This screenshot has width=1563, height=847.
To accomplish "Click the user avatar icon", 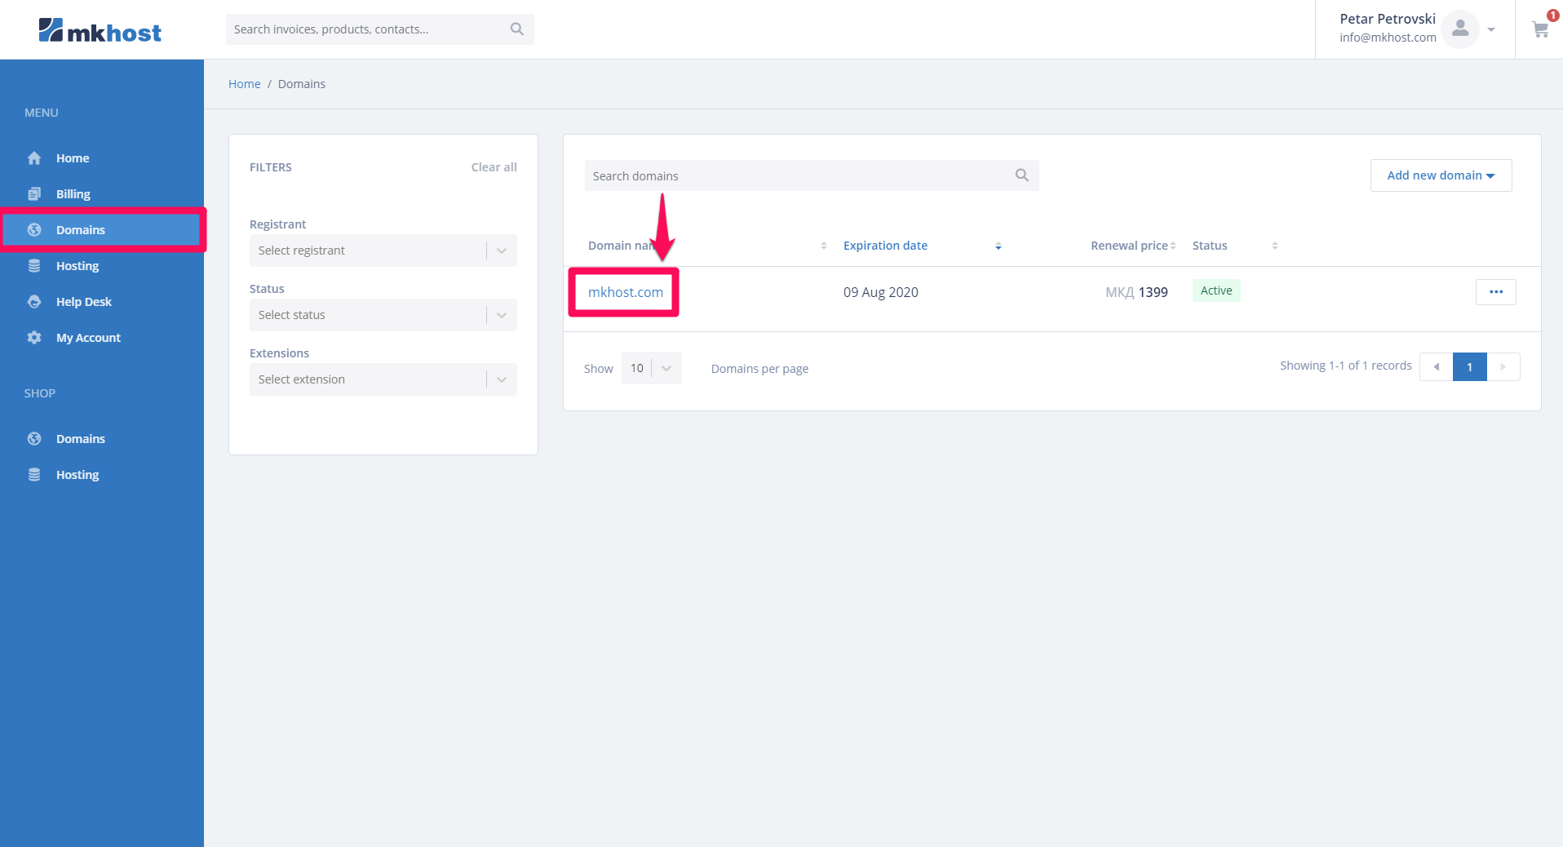I will click(x=1459, y=29).
